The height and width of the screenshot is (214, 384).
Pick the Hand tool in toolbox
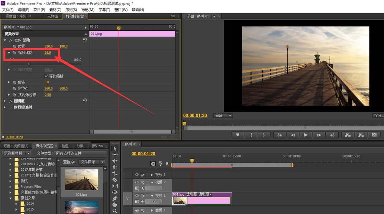point(114,204)
